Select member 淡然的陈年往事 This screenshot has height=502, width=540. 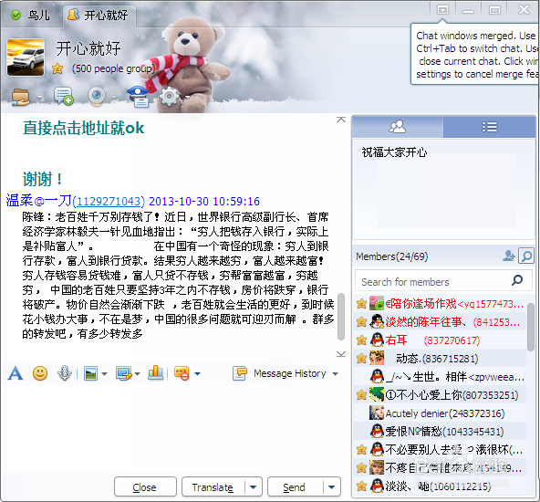click(x=441, y=322)
